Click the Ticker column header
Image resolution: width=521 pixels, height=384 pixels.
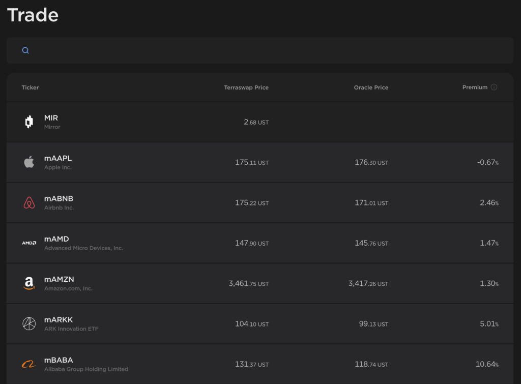pyautogui.click(x=30, y=87)
